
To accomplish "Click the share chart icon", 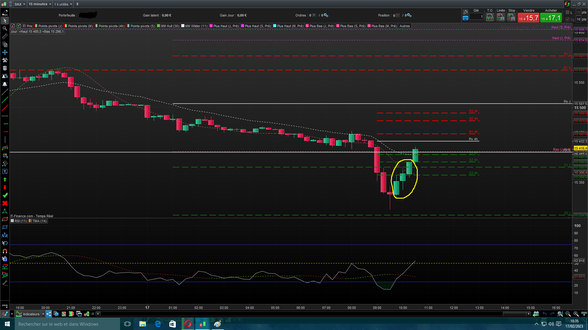I will coord(49,314).
